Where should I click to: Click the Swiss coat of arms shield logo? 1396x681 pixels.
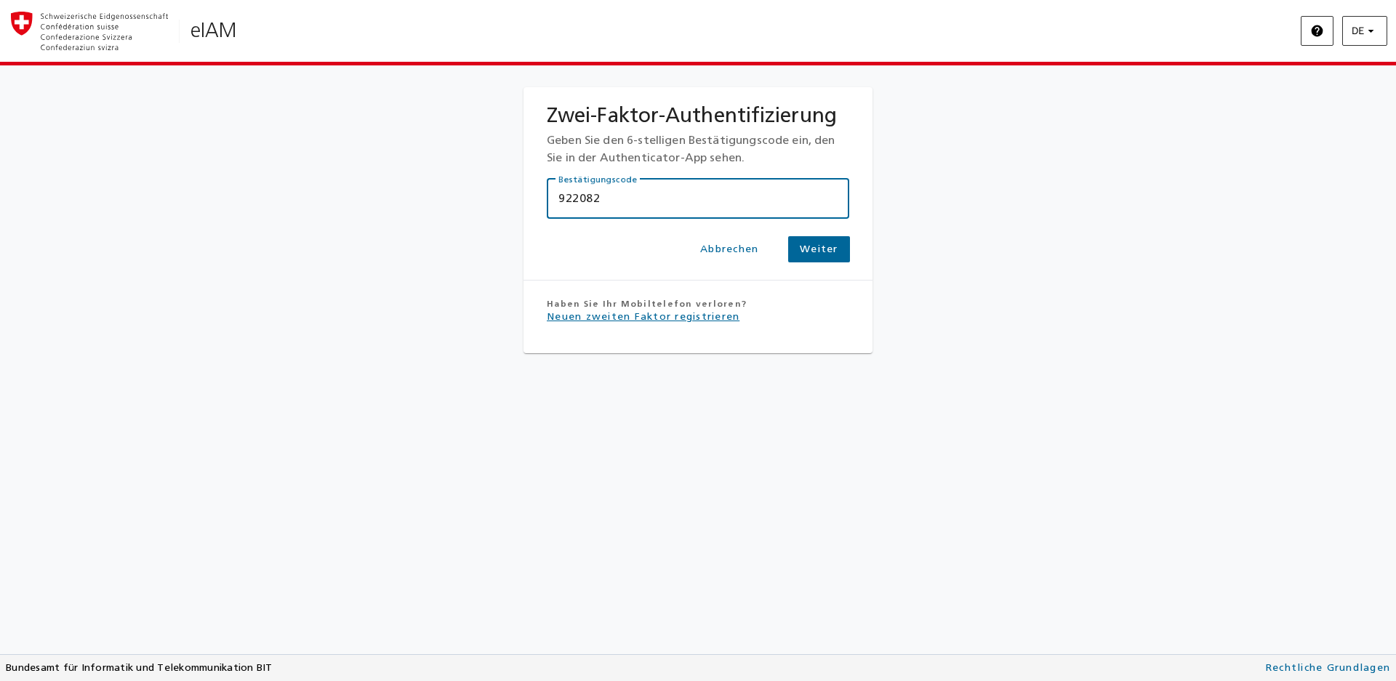pos(22,23)
